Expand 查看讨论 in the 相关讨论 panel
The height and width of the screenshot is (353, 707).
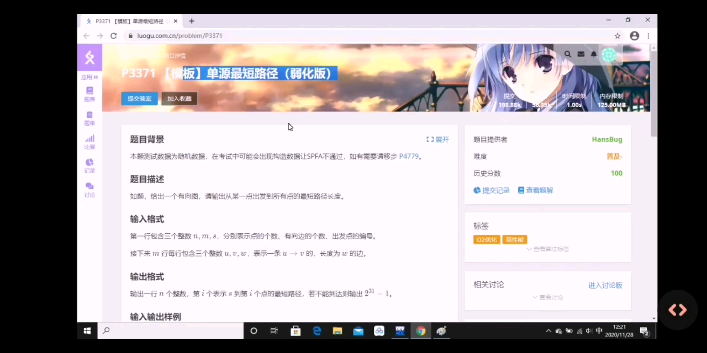pos(547,297)
